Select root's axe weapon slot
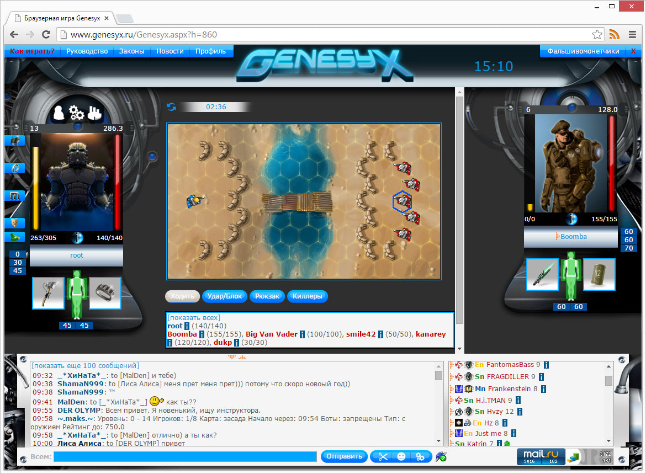646x474 pixels. pos(48,293)
